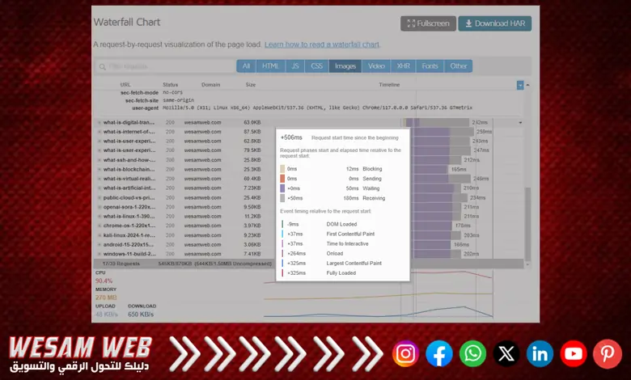Click the Waiting phase color swatch

tap(282, 188)
